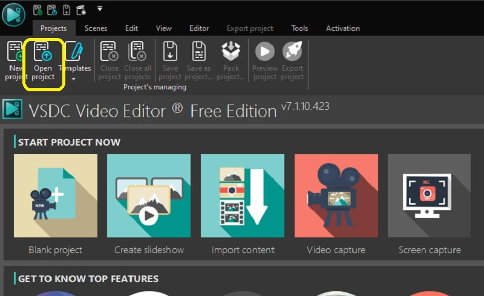
Task: Open the quick access toolbar customize arrow
Action: [x=99, y=8]
